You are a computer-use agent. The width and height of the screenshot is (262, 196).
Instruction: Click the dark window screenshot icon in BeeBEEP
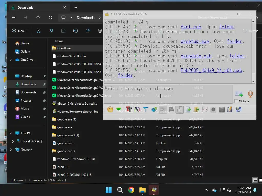tap(222, 109)
